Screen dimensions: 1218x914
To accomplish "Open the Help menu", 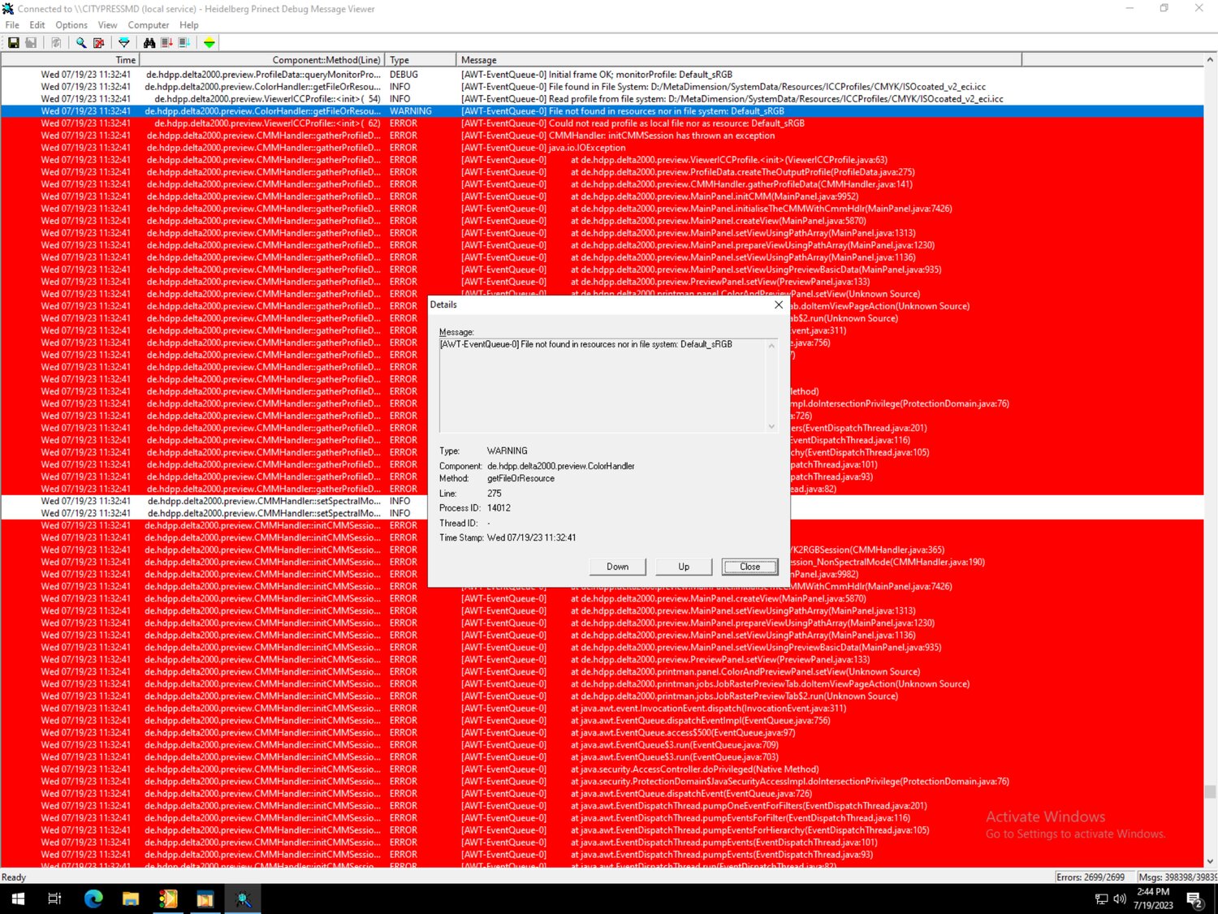I will click(x=189, y=25).
